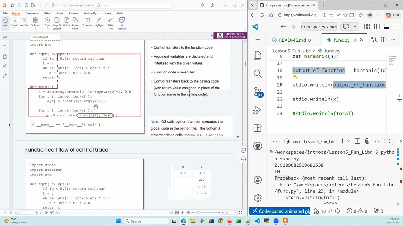
Task: Click the Edit PDF like a word processor banner
Action: (x=230, y=35)
